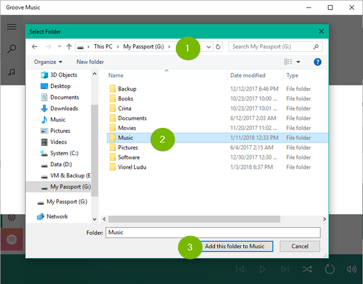Click the Spotify icon in Groove sidebar

pyautogui.click(x=12, y=239)
